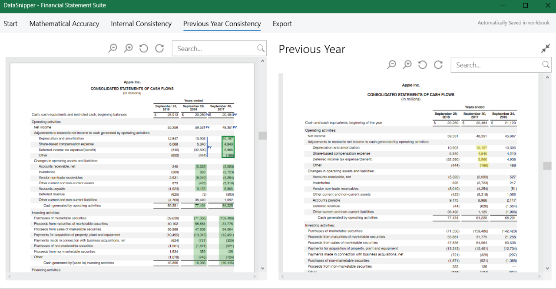Click right arrow of Previous Year horizontal scrollbar

click(540, 276)
